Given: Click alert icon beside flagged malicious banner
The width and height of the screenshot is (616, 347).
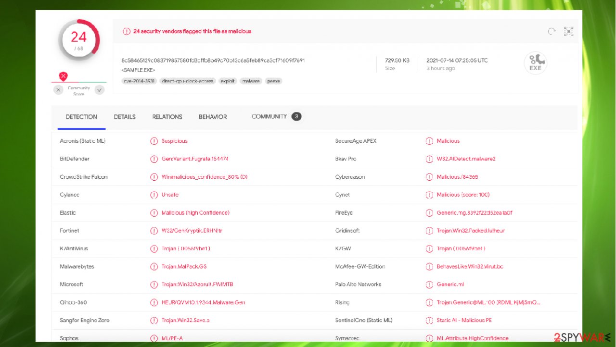Looking at the screenshot, I should pyautogui.click(x=126, y=31).
